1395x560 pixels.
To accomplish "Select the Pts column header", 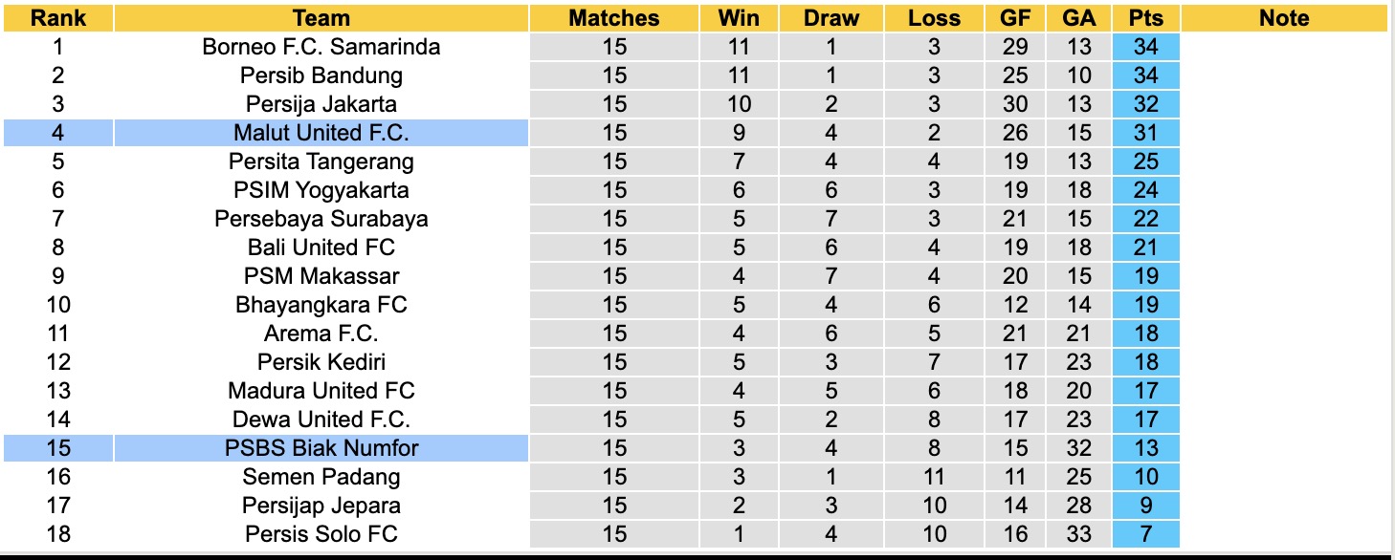I will [x=1145, y=18].
